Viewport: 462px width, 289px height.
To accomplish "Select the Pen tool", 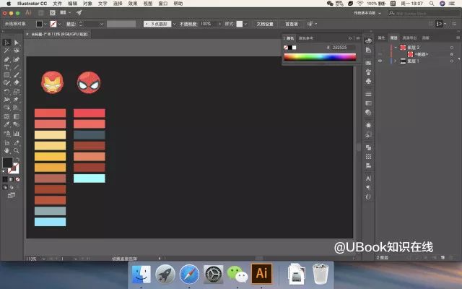I will [x=6, y=59].
